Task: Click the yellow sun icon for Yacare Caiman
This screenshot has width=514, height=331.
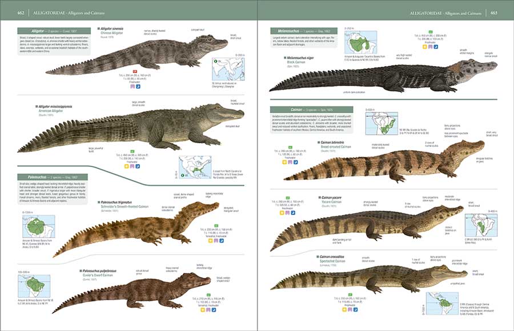Action: (282, 213)
